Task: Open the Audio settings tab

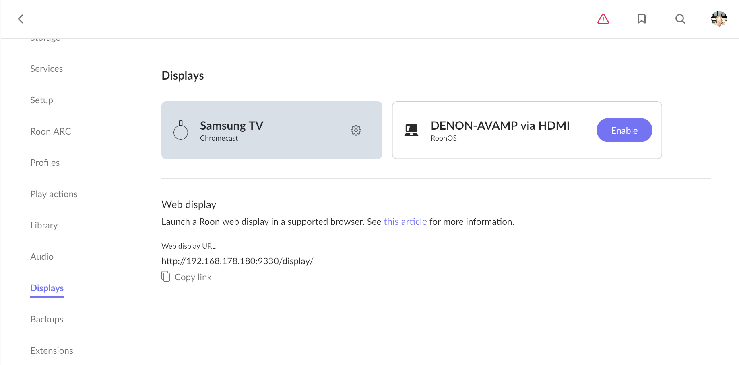Action: tap(42, 257)
